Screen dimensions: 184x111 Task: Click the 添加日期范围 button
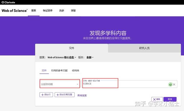point(65,95)
